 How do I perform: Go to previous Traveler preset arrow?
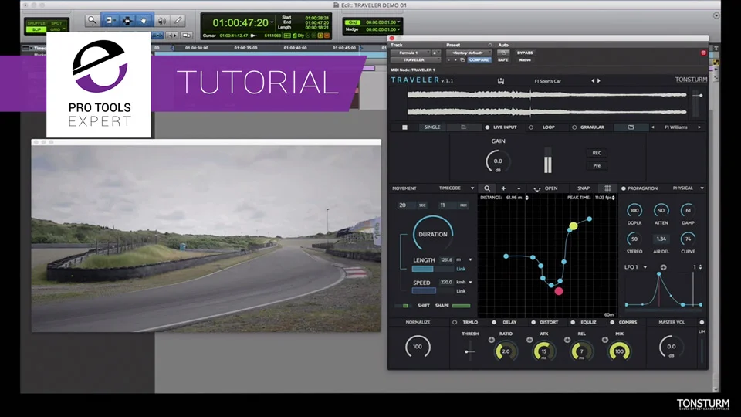click(x=593, y=81)
